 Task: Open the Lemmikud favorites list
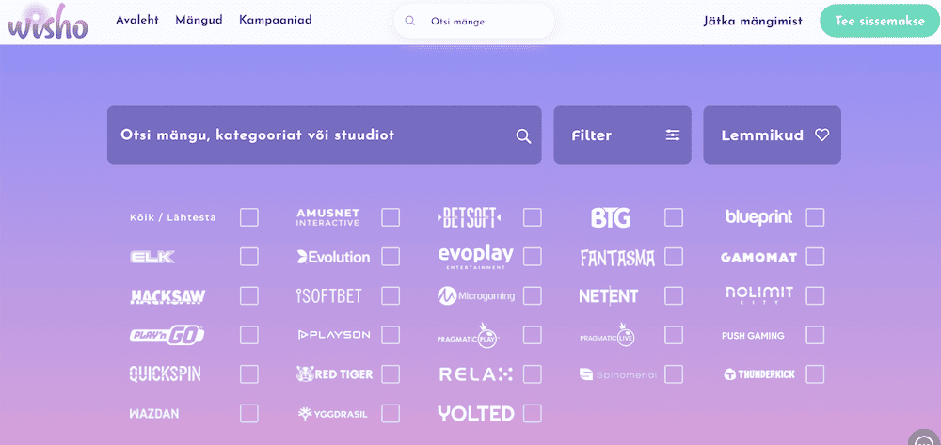coord(772,135)
